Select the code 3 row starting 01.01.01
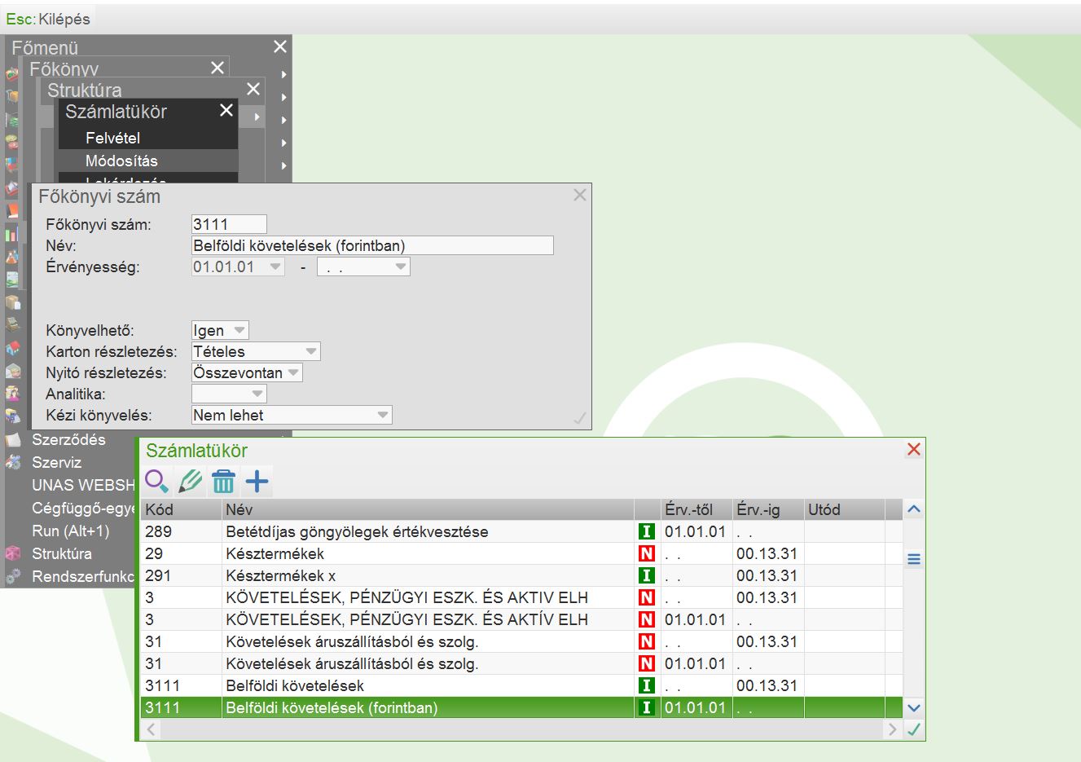This screenshot has height=762, width=1081. point(522,619)
